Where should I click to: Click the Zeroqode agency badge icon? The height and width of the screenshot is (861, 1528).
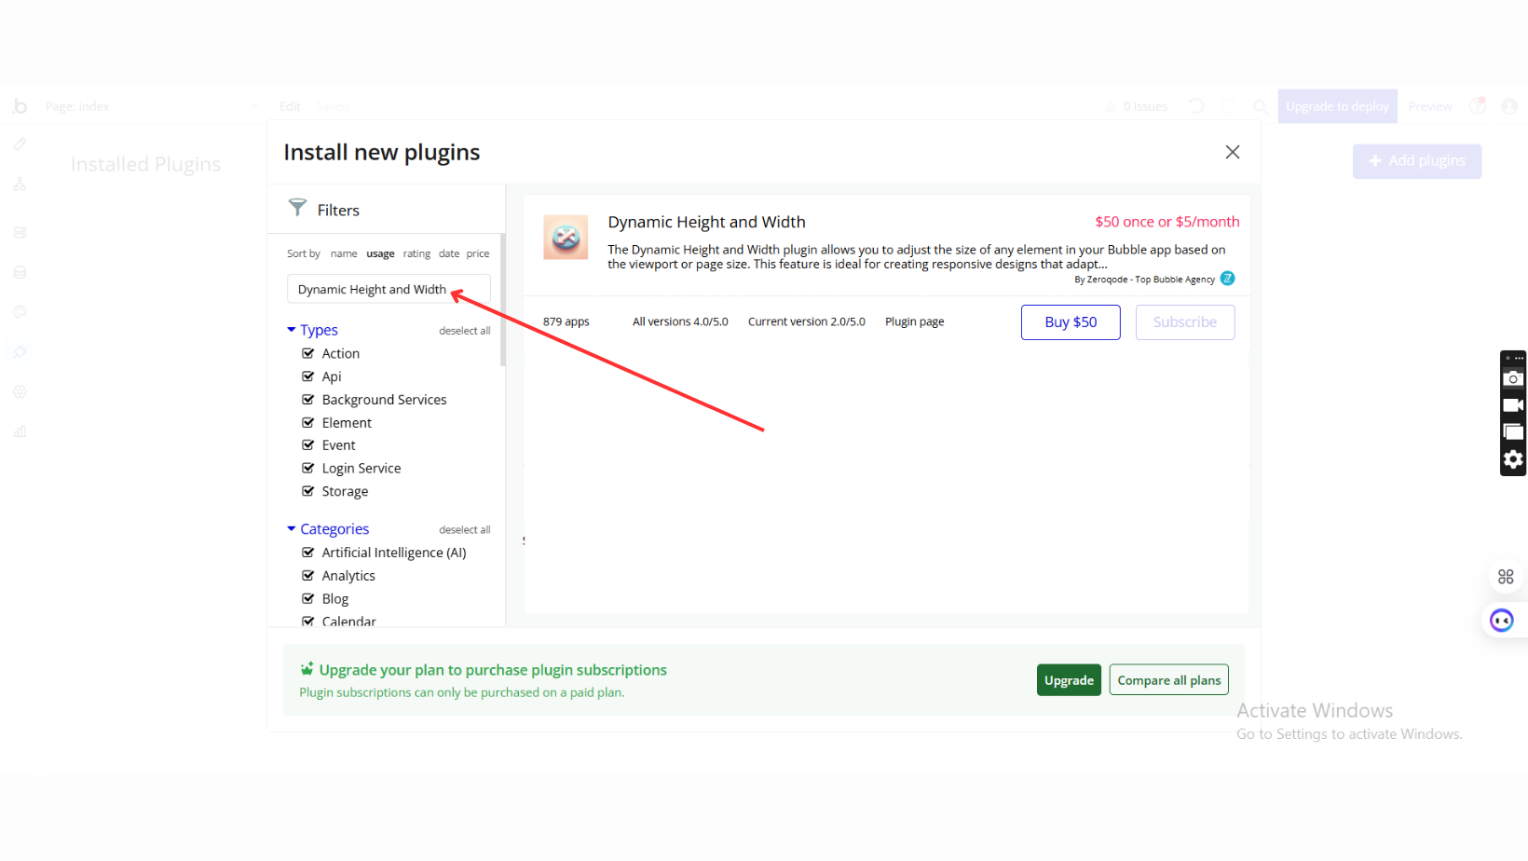pos(1227,279)
